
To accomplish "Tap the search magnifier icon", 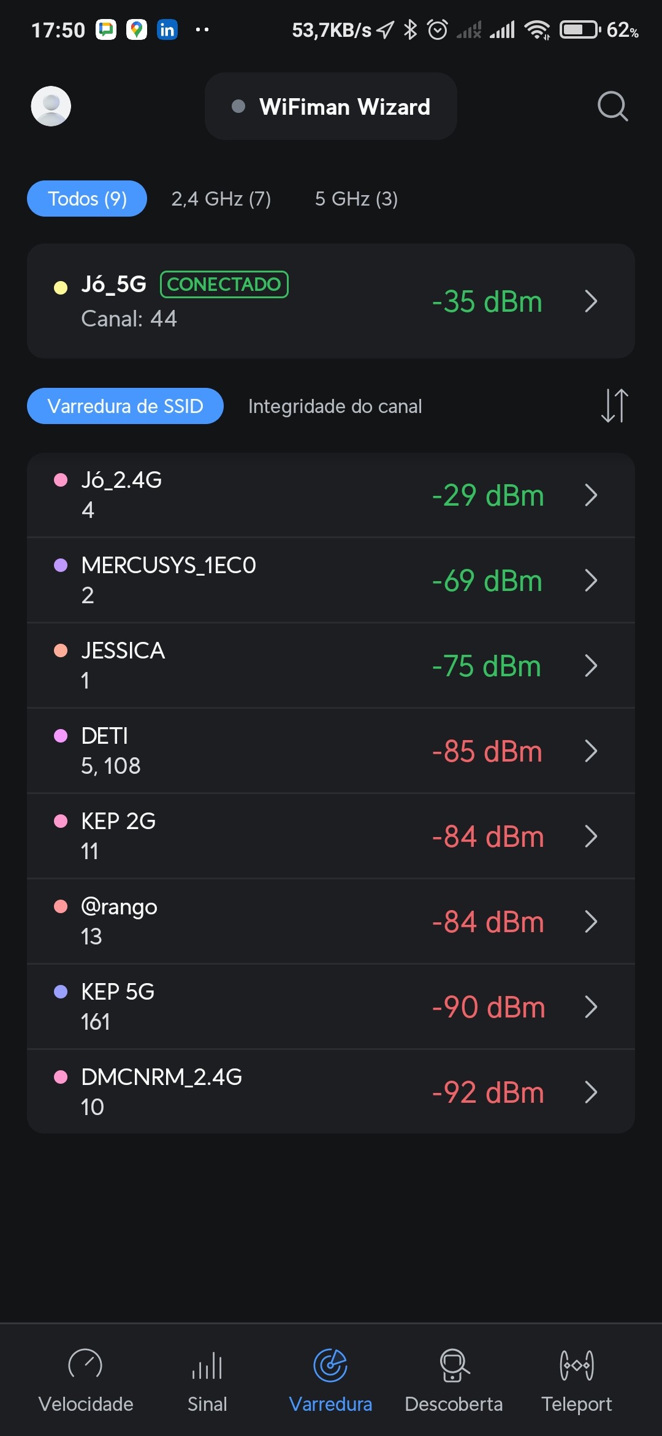I will click(x=612, y=106).
